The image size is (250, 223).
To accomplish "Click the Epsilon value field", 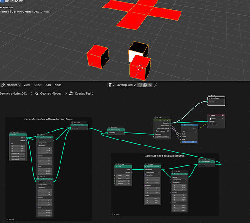I will (162, 137).
